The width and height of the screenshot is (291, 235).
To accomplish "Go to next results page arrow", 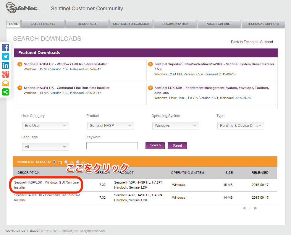I will point(256,208).
